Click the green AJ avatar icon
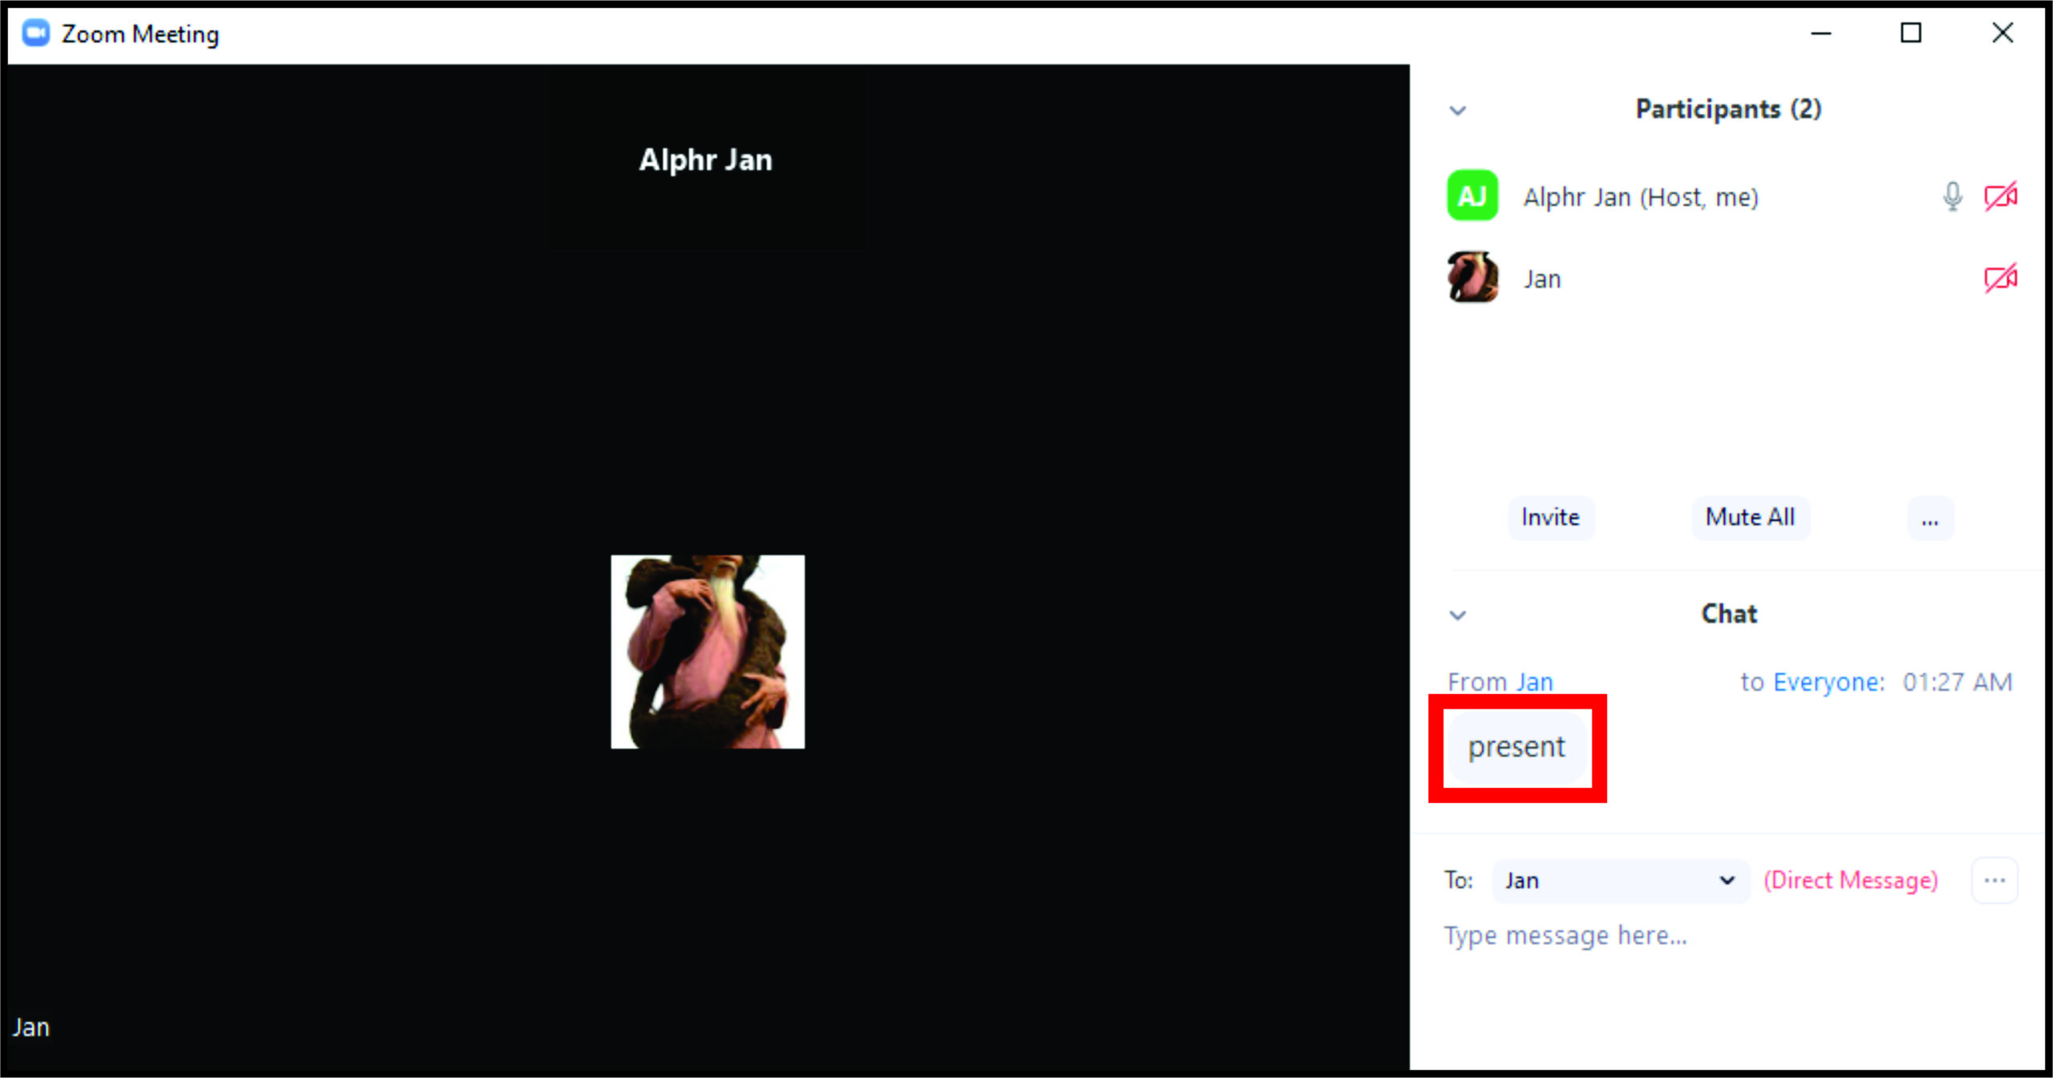 click(x=1472, y=196)
